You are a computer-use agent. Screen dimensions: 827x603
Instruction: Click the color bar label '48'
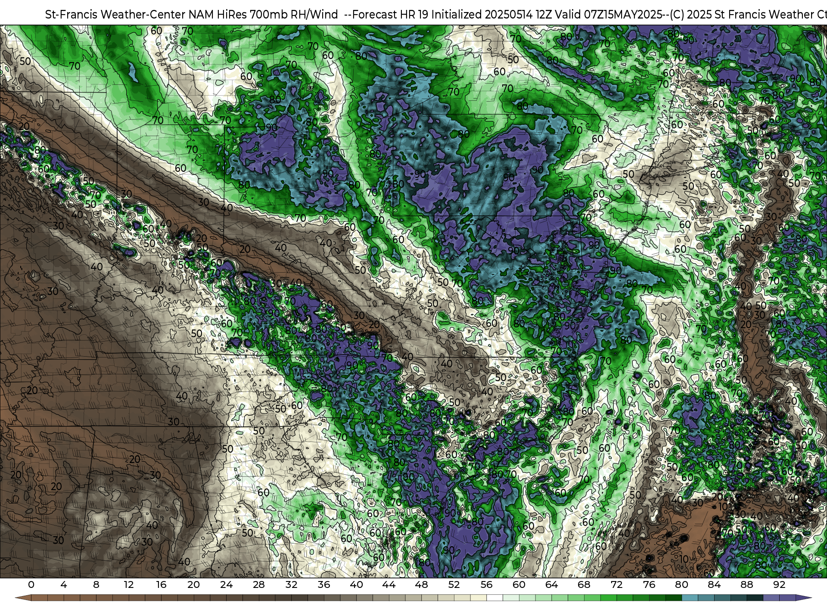[421, 584]
